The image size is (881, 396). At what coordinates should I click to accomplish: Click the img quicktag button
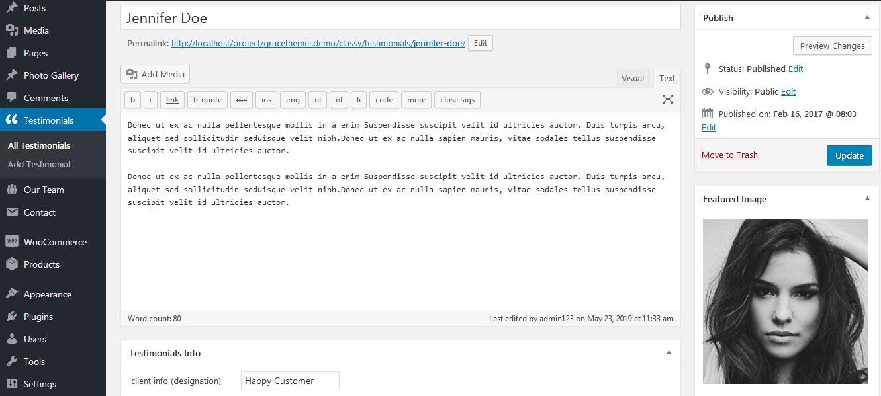(x=293, y=100)
